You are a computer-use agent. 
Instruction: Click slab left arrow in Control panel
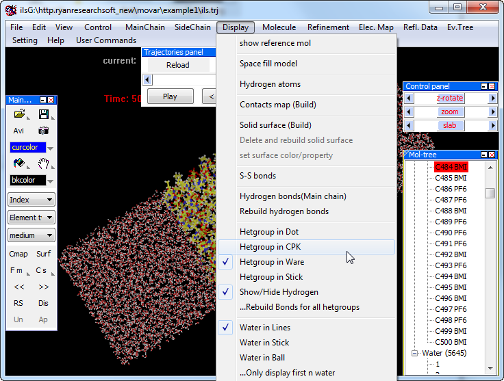coord(409,125)
